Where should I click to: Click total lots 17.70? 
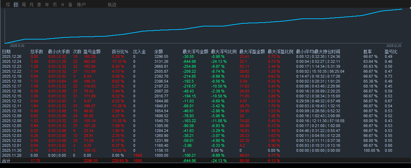tap(35, 161)
